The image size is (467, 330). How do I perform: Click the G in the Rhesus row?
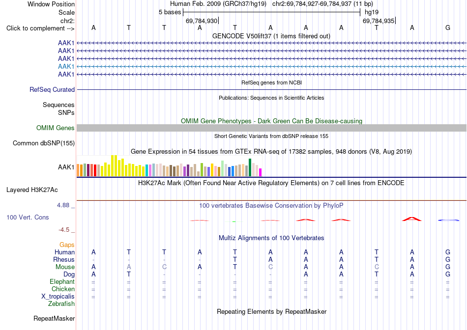click(448, 259)
